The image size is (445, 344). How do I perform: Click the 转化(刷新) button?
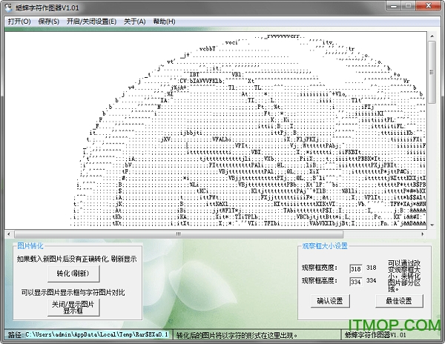[x=73, y=274]
